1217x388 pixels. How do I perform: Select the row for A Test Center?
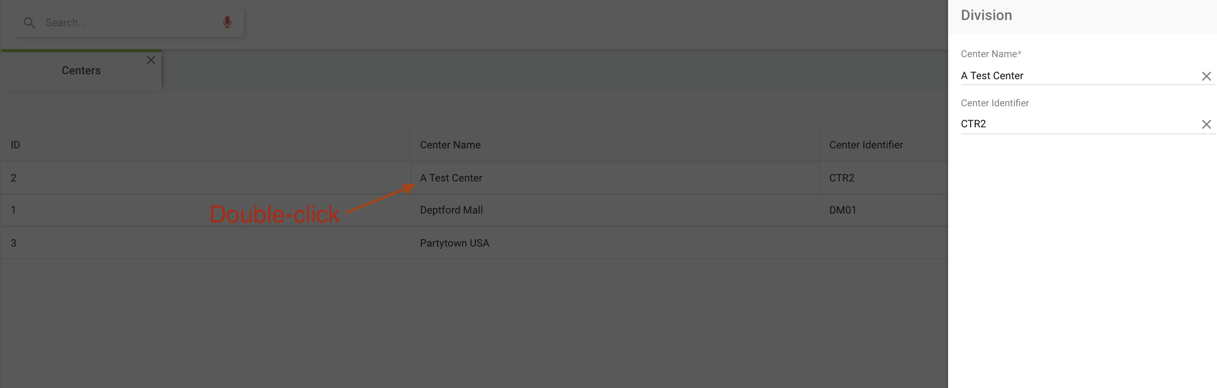tap(450, 177)
